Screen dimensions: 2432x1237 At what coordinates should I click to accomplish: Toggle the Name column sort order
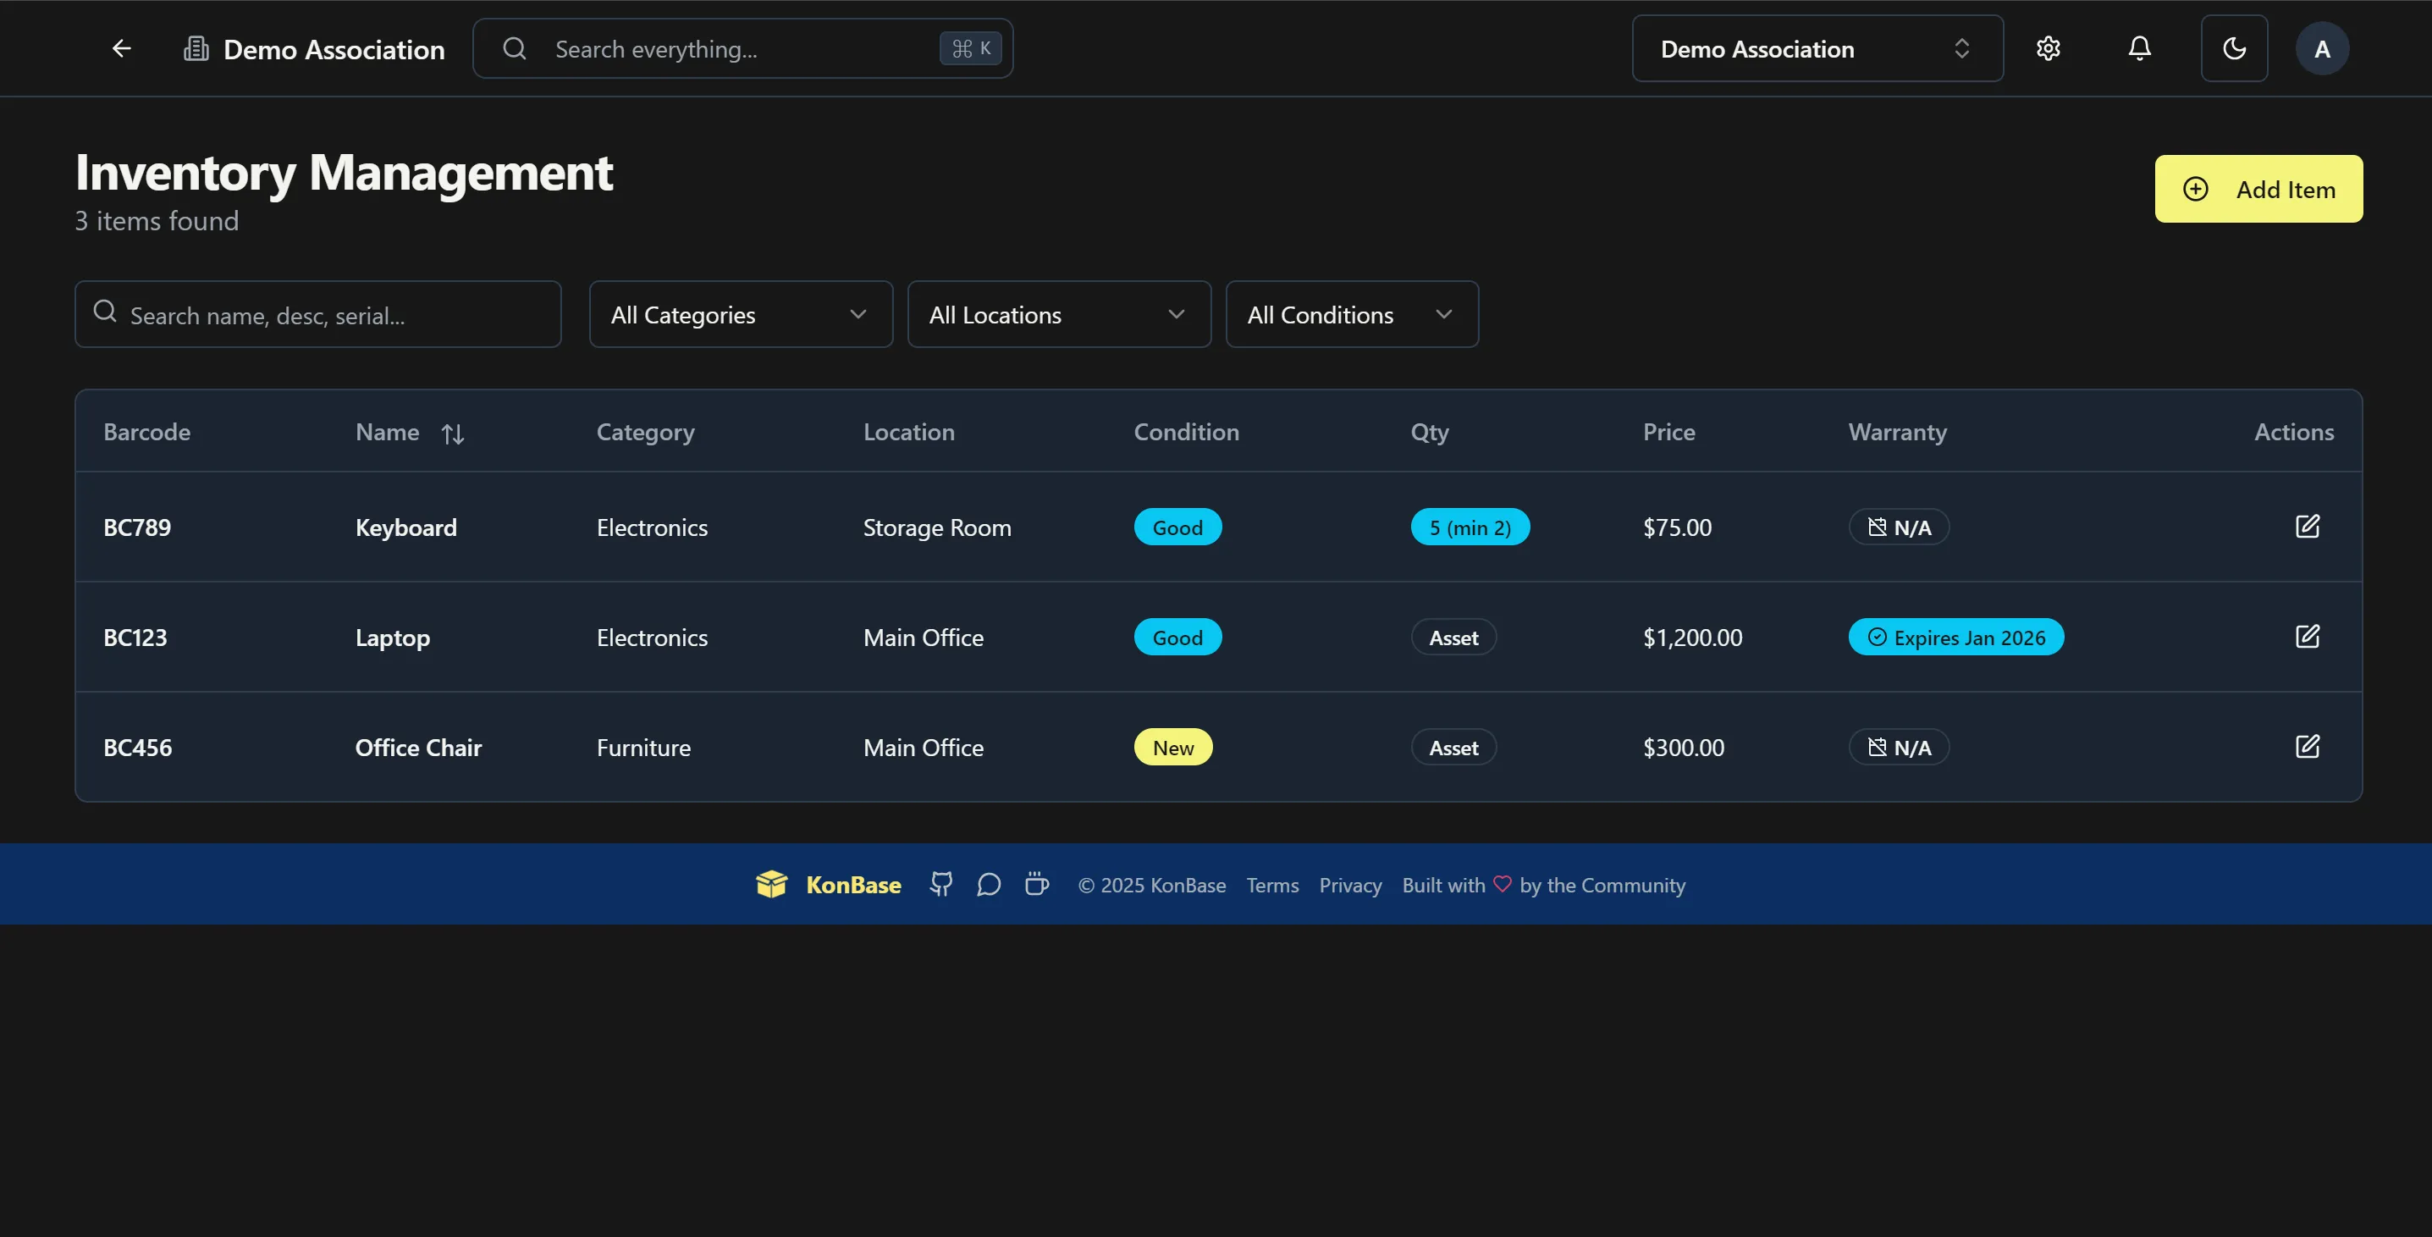coord(452,434)
